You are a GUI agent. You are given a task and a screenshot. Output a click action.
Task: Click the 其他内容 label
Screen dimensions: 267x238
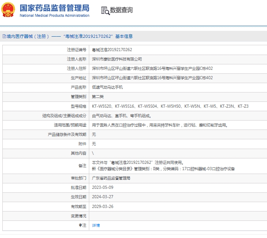tap(78, 153)
